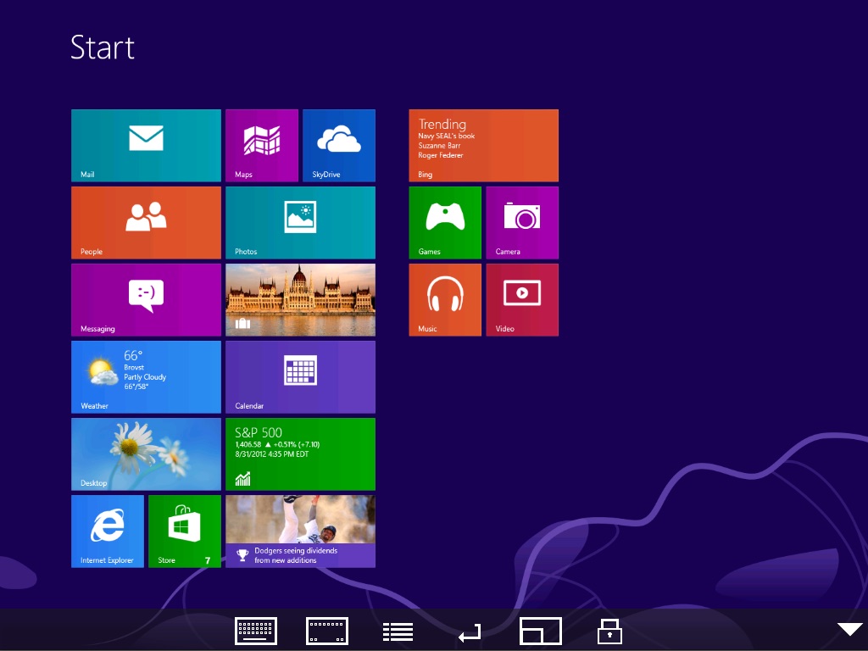Open the SkyDrive cloud tile

[x=339, y=146]
